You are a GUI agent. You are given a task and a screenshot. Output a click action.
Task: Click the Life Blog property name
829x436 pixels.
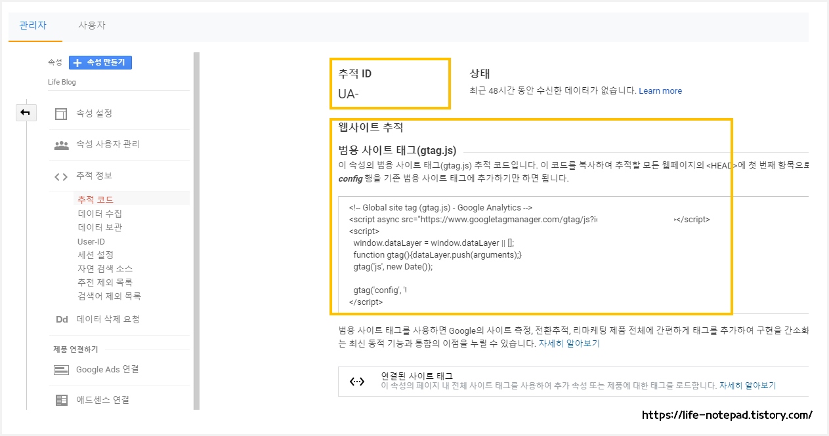62,83
